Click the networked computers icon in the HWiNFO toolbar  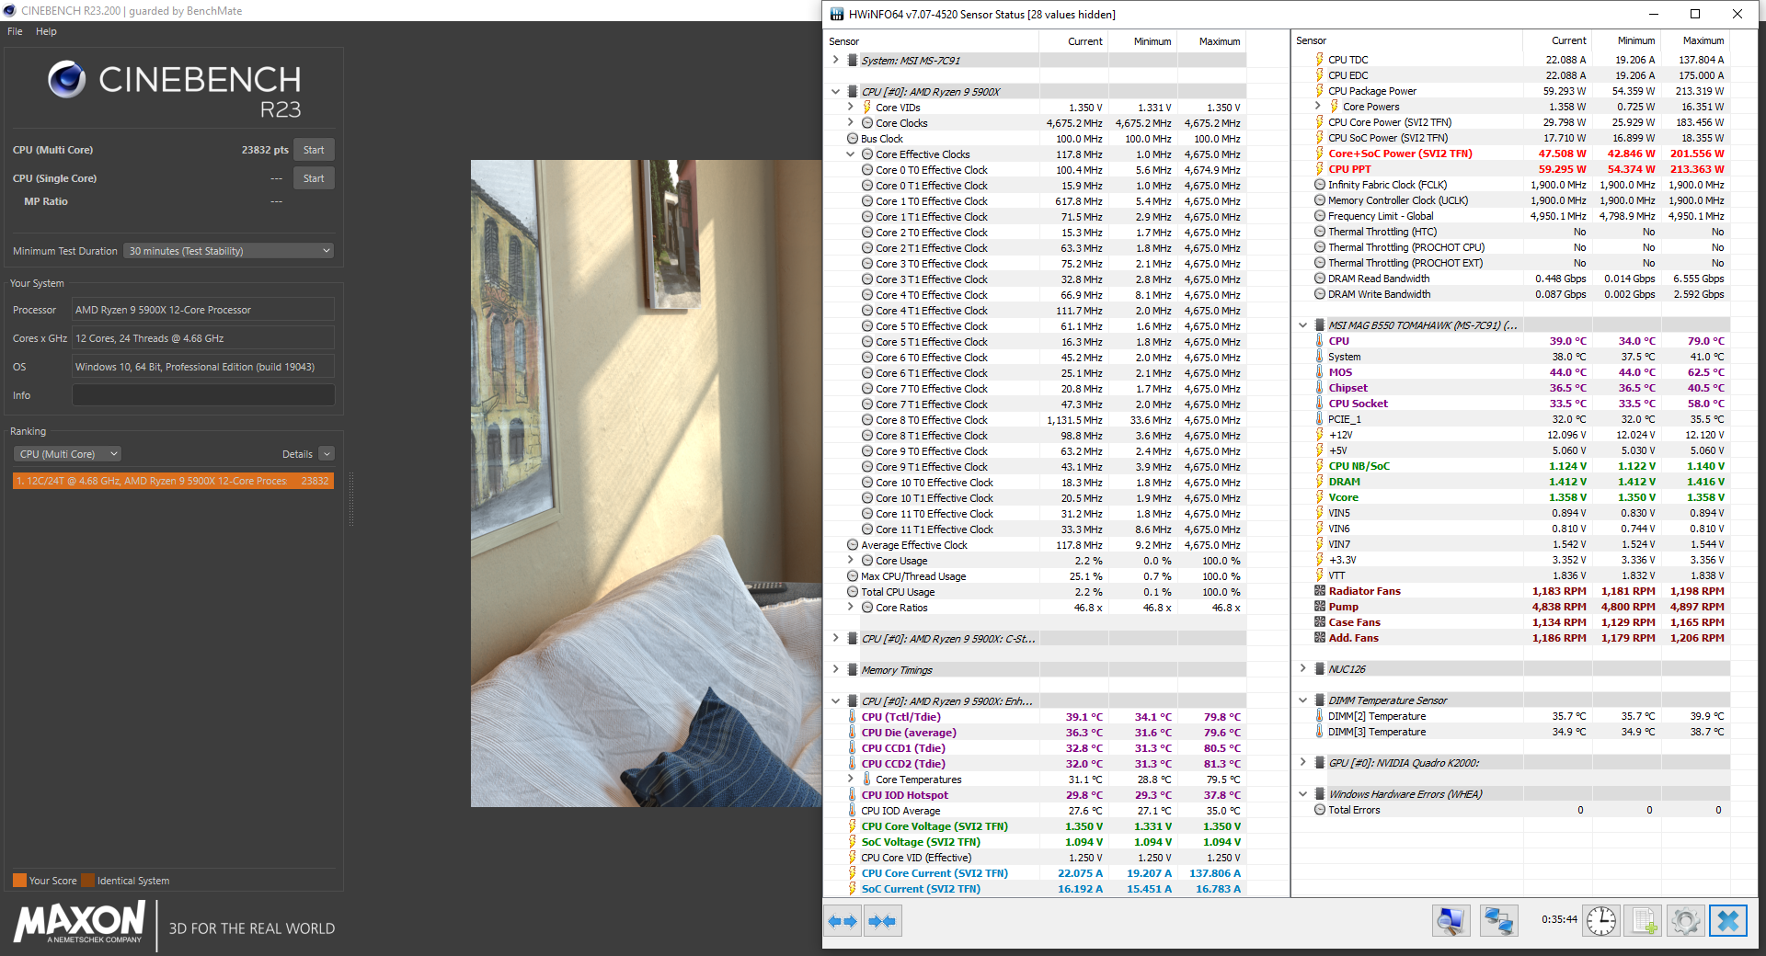[x=1498, y=921]
